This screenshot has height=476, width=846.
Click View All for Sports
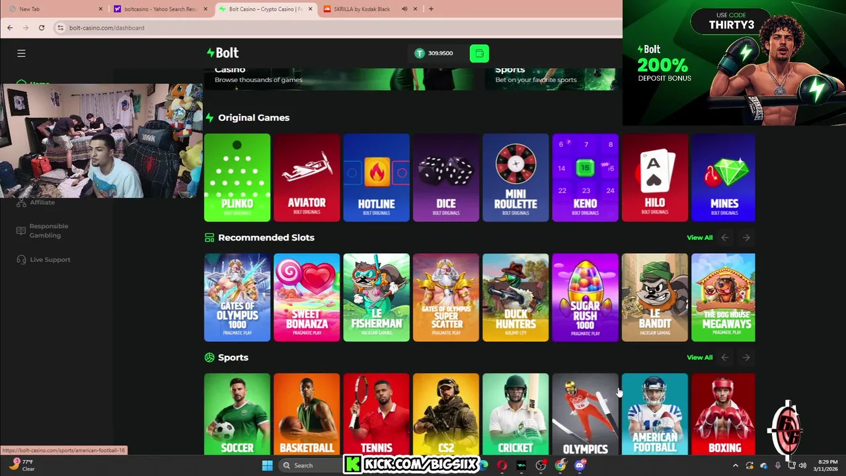699,357
